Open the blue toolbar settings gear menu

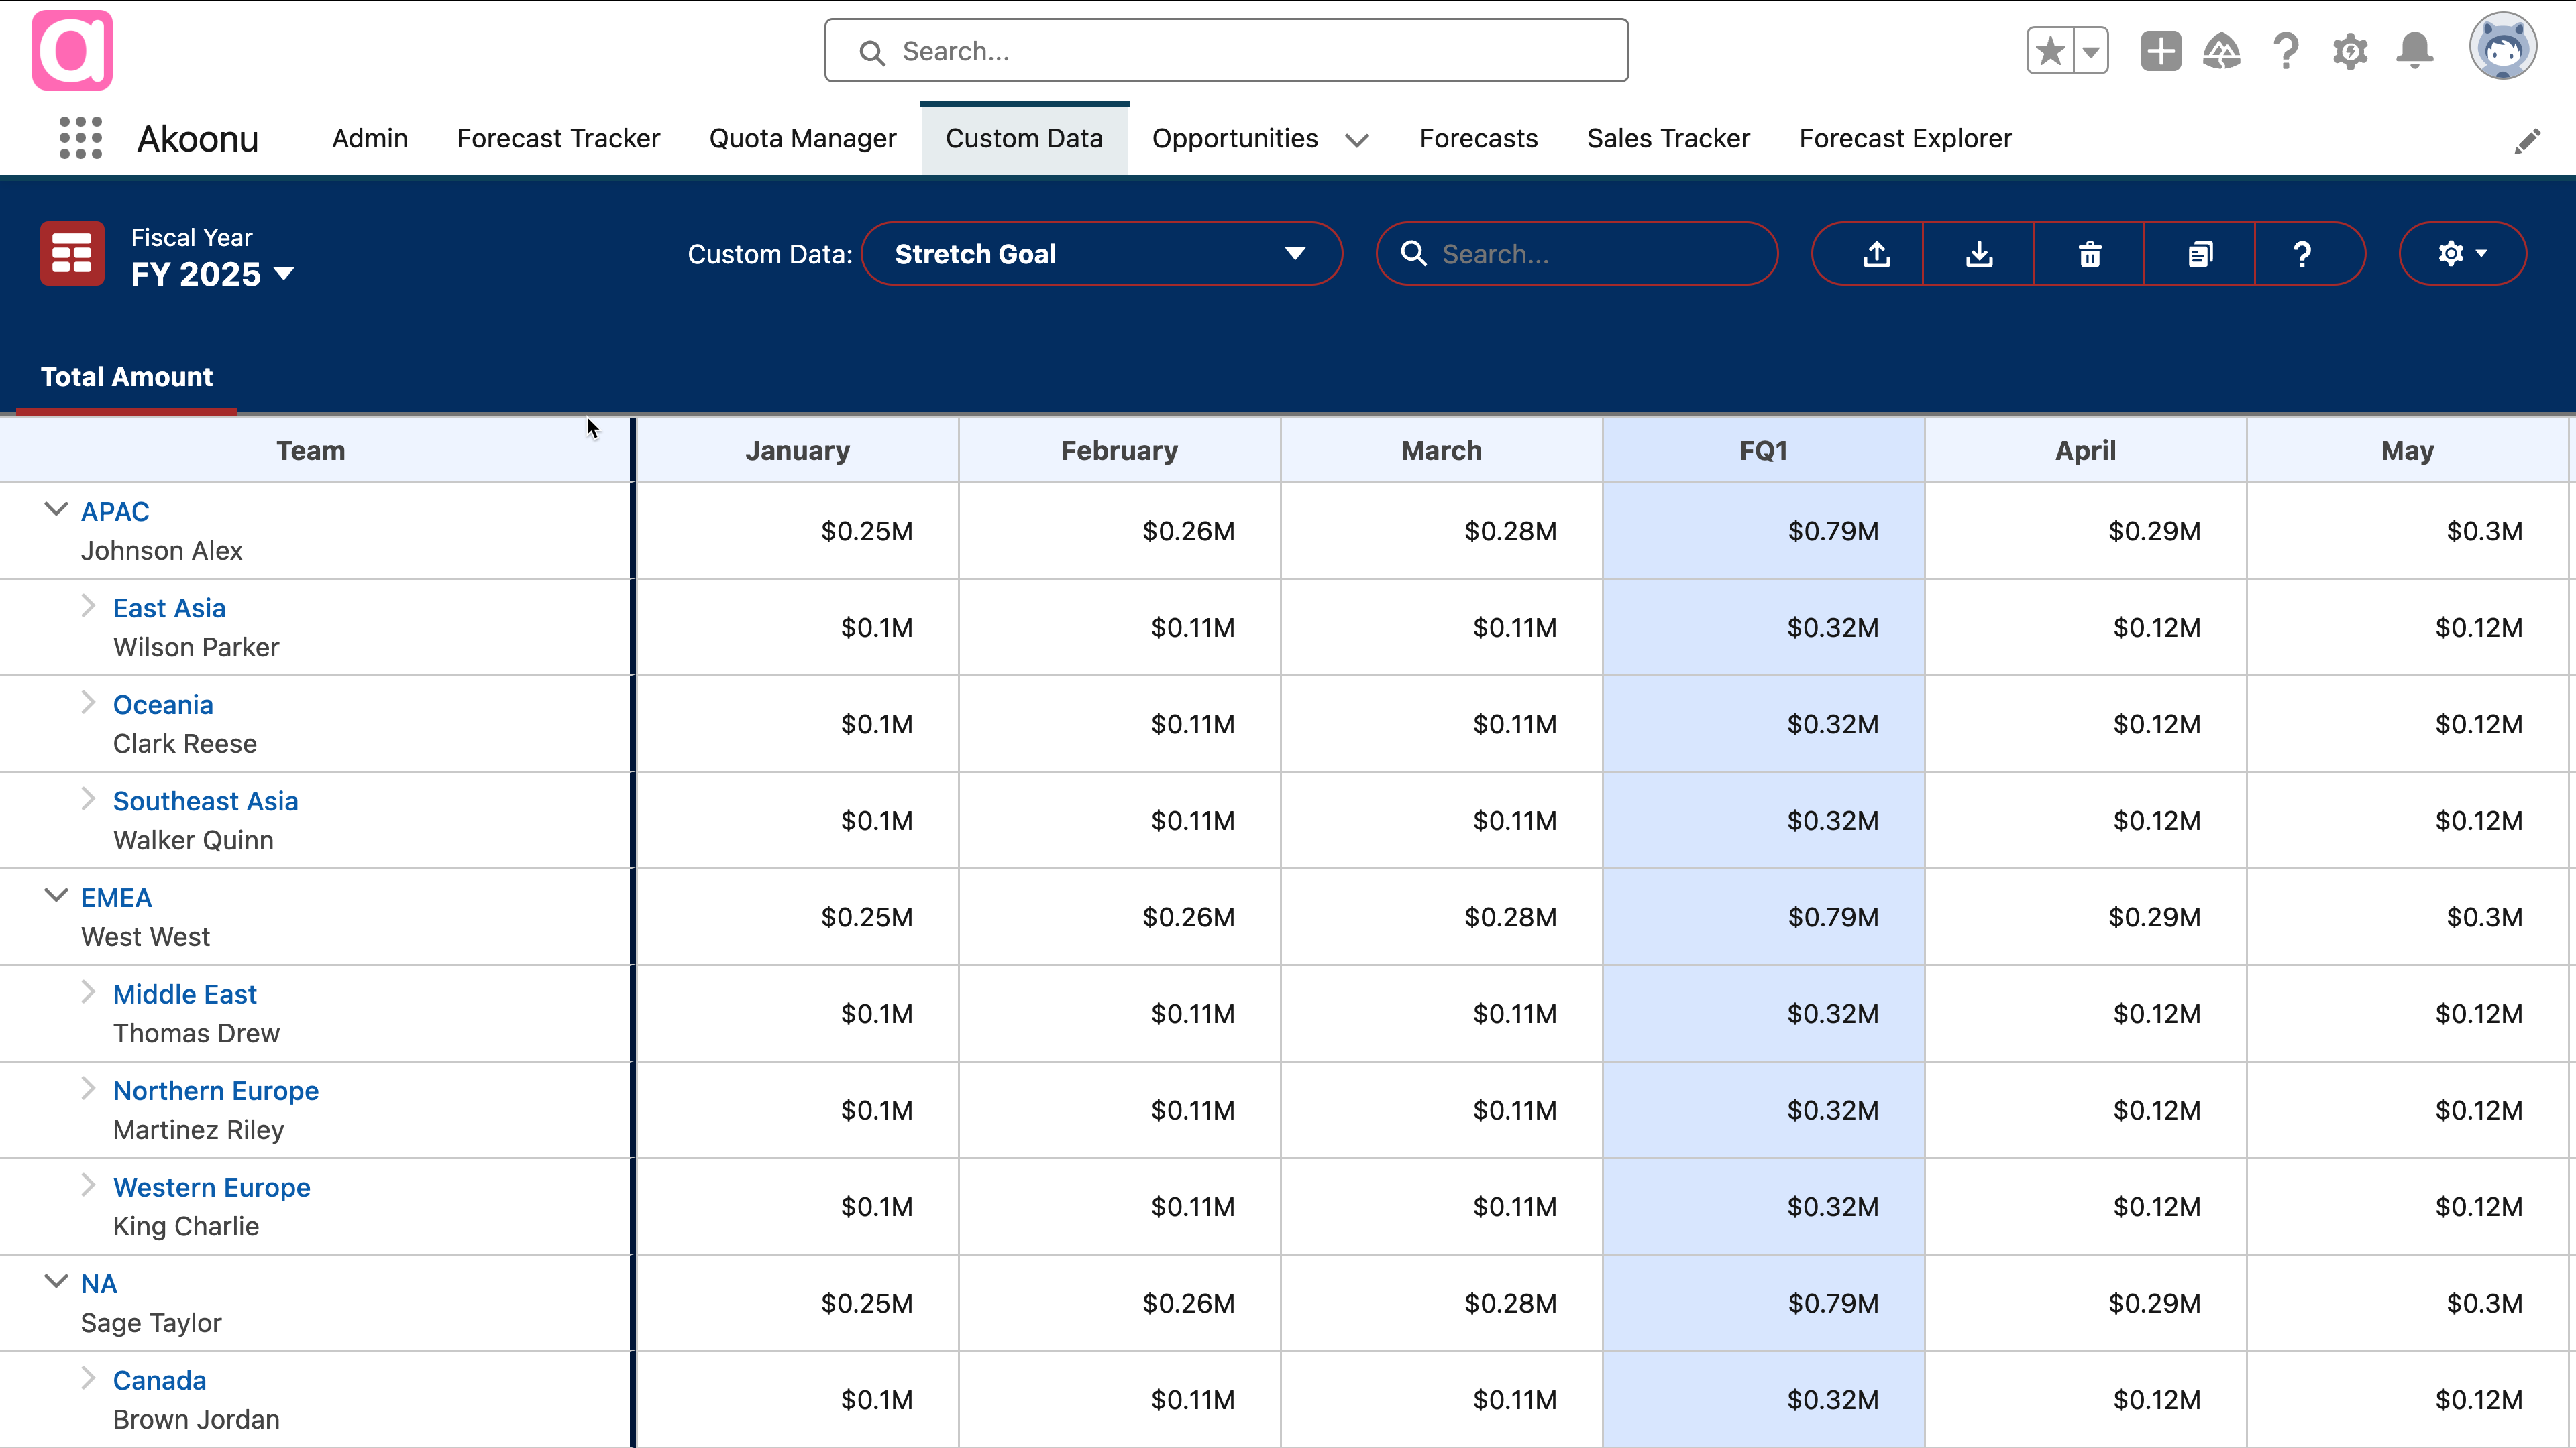pyautogui.click(x=2462, y=254)
